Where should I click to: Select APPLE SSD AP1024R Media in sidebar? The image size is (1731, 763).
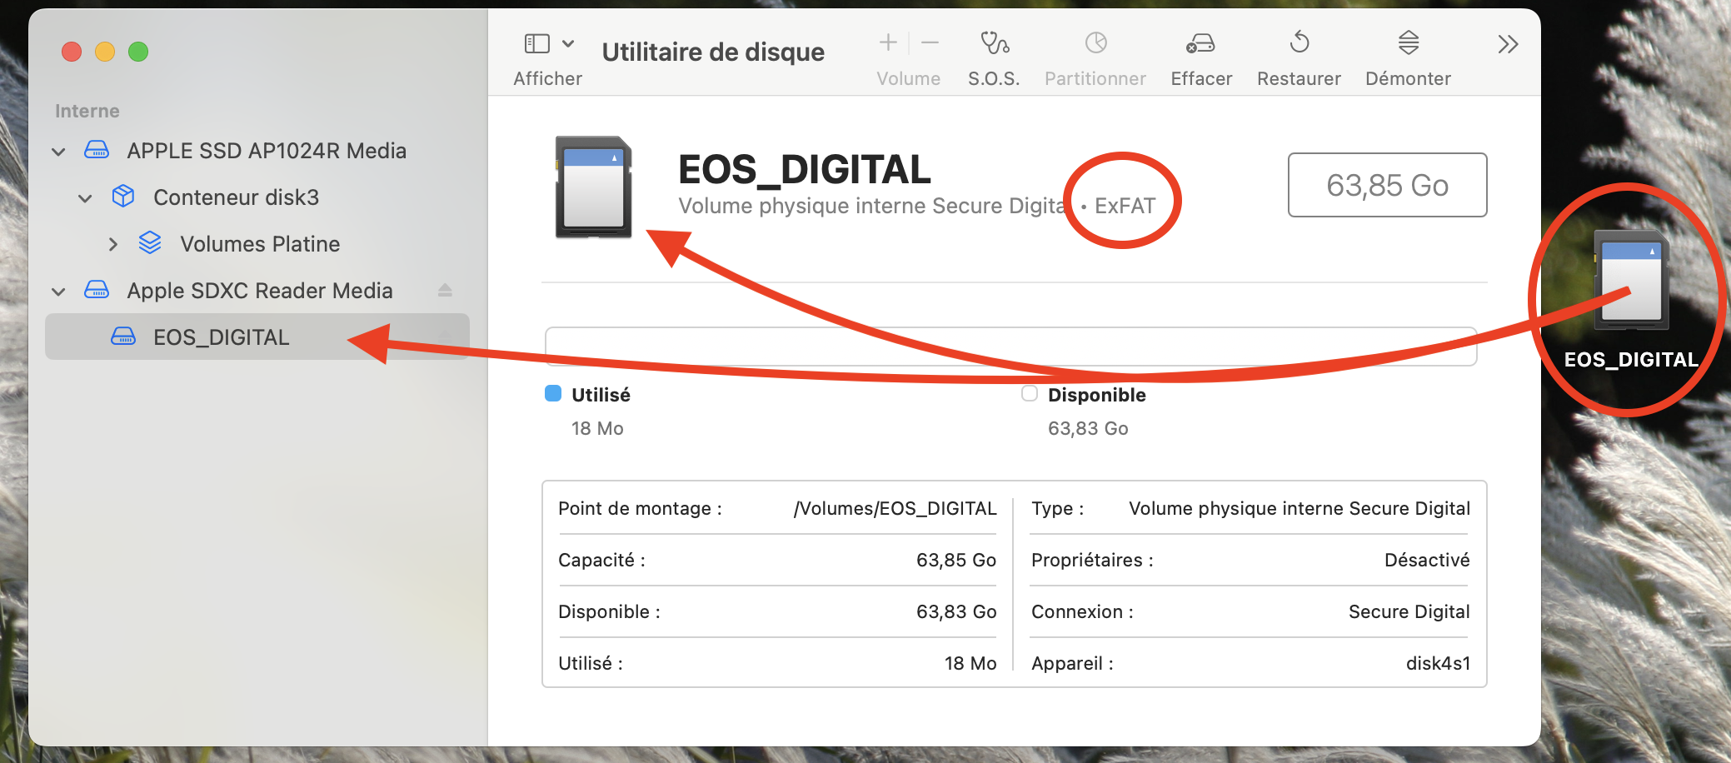coord(267,151)
